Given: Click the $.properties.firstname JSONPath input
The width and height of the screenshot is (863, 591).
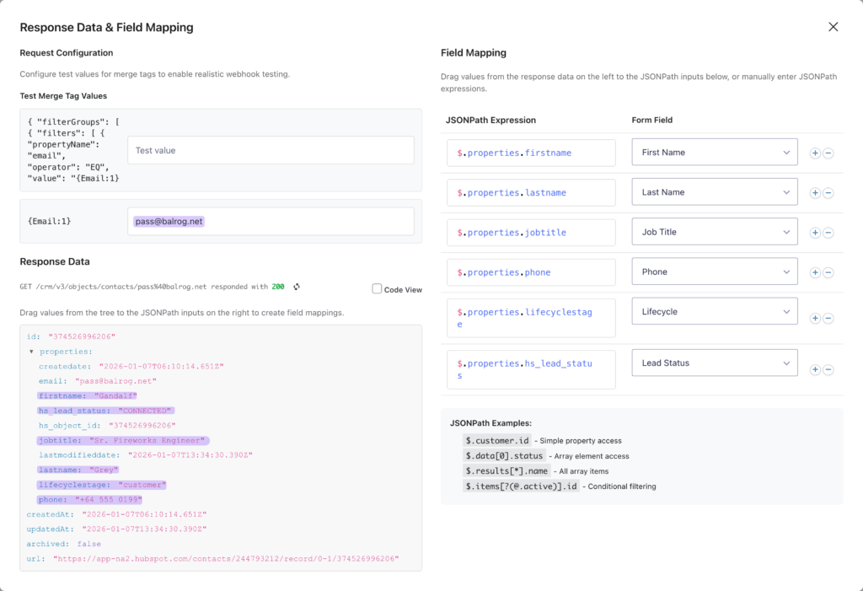Looking at the screenshot, I should click(530, 153).
